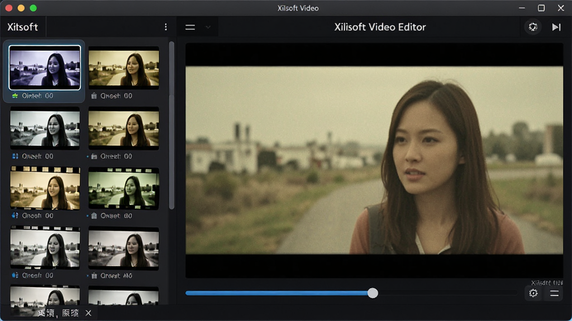Click the macOS red close light
572x321 pixels.
click(9, 8)
